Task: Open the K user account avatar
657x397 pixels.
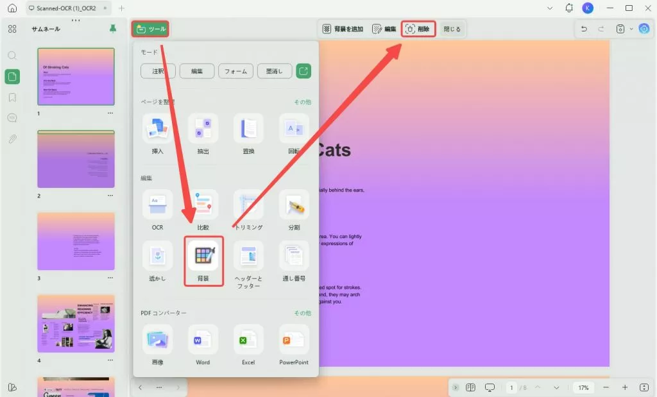Action: pos(588,8)
